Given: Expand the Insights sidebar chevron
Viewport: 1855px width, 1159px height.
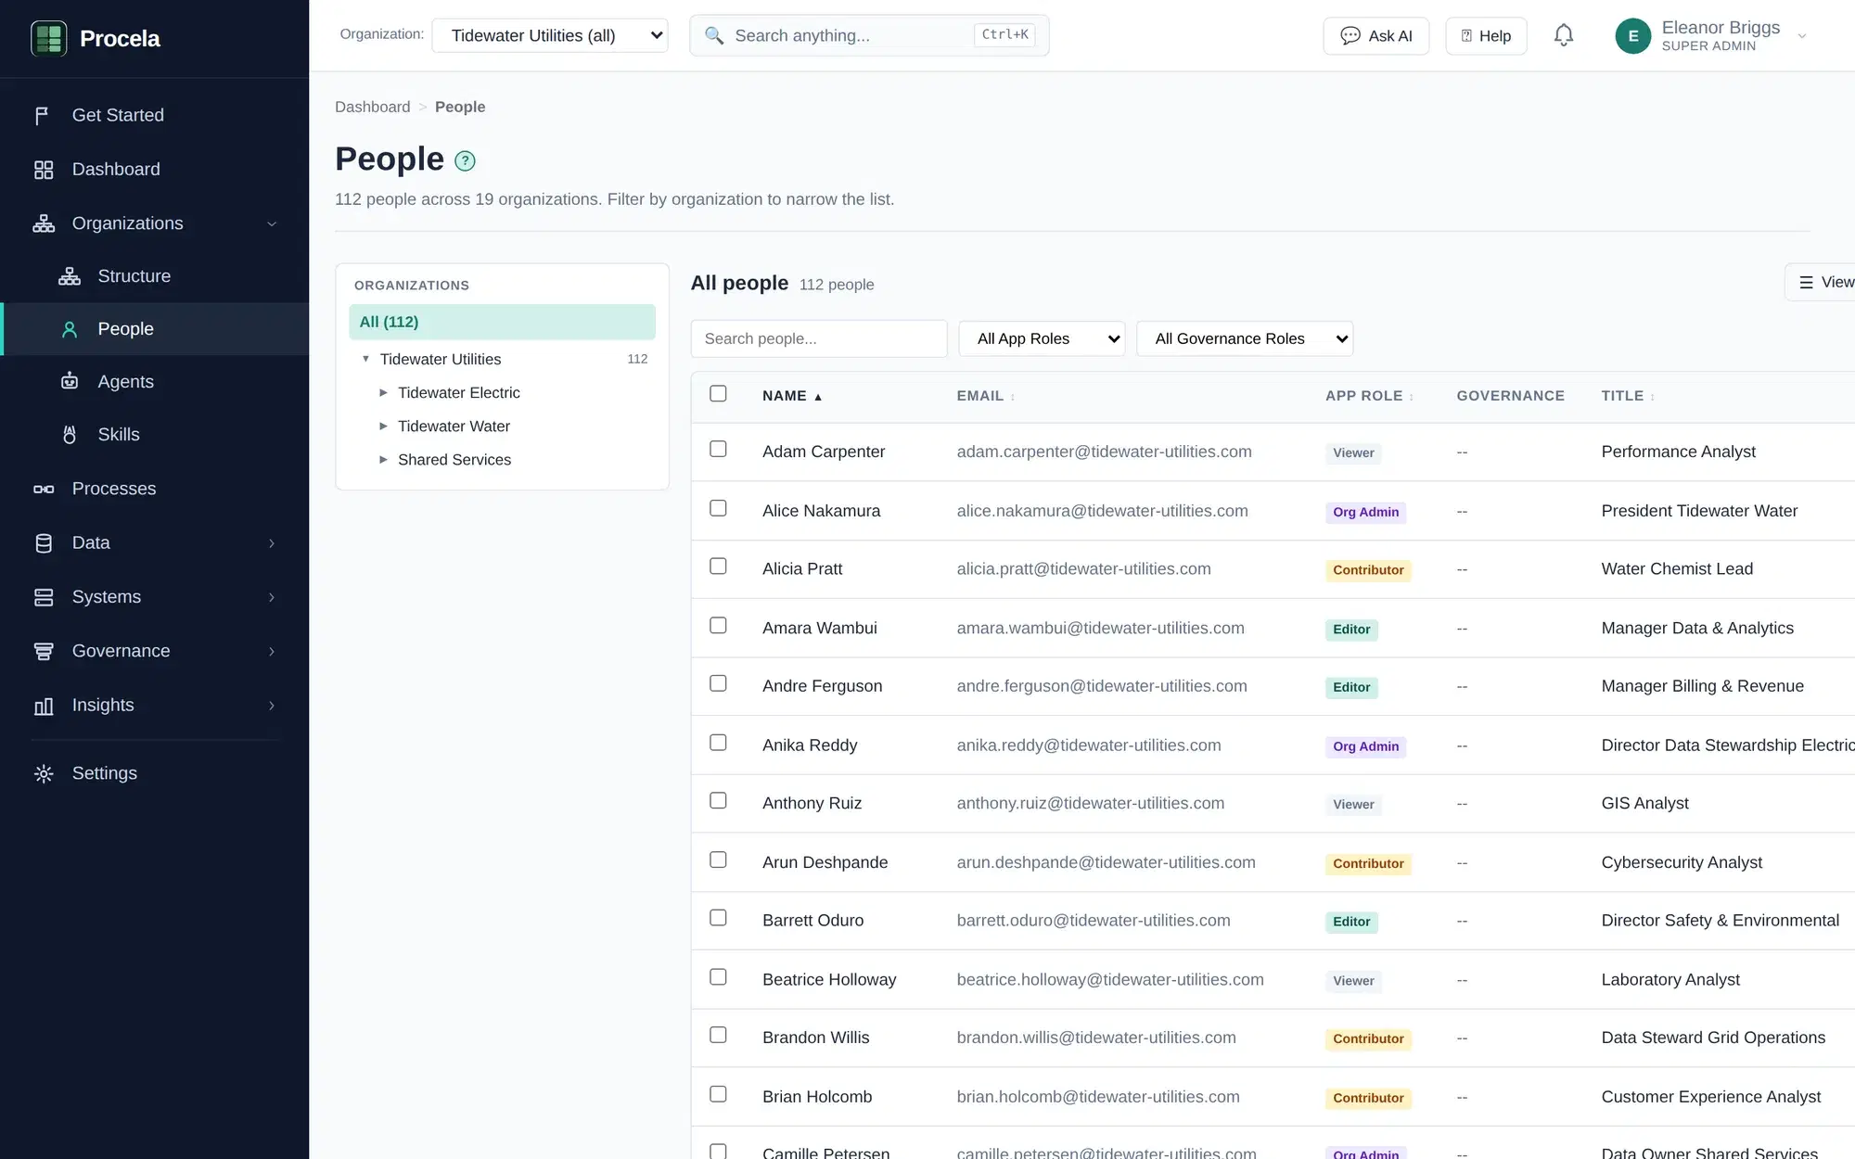Looking at the screenshot, I should click(272, 706).
